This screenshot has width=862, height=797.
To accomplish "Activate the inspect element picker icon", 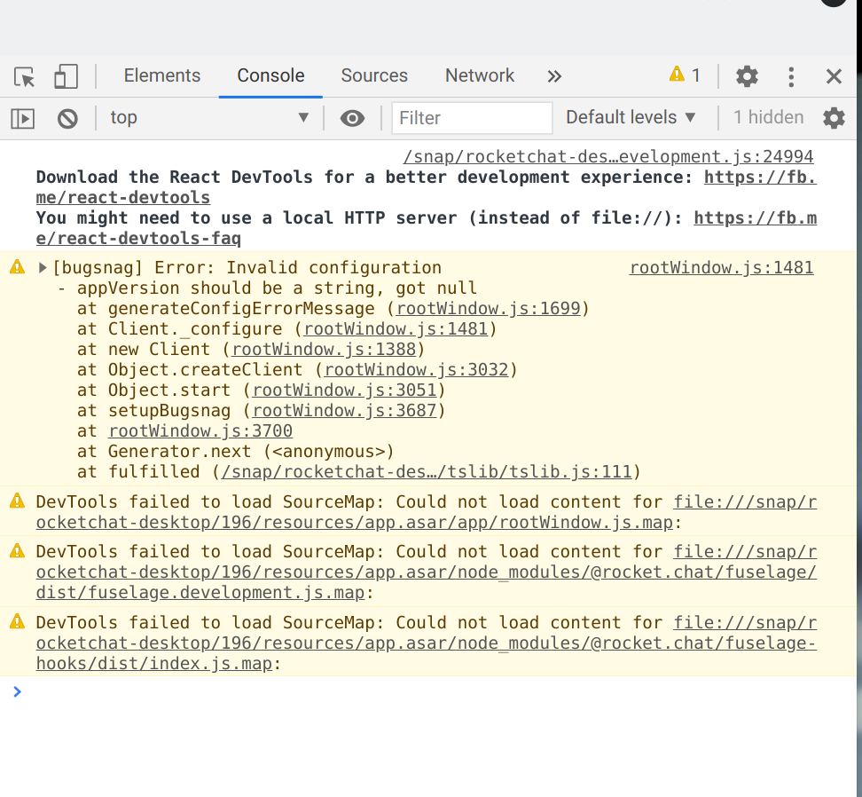I will [24, 76].
